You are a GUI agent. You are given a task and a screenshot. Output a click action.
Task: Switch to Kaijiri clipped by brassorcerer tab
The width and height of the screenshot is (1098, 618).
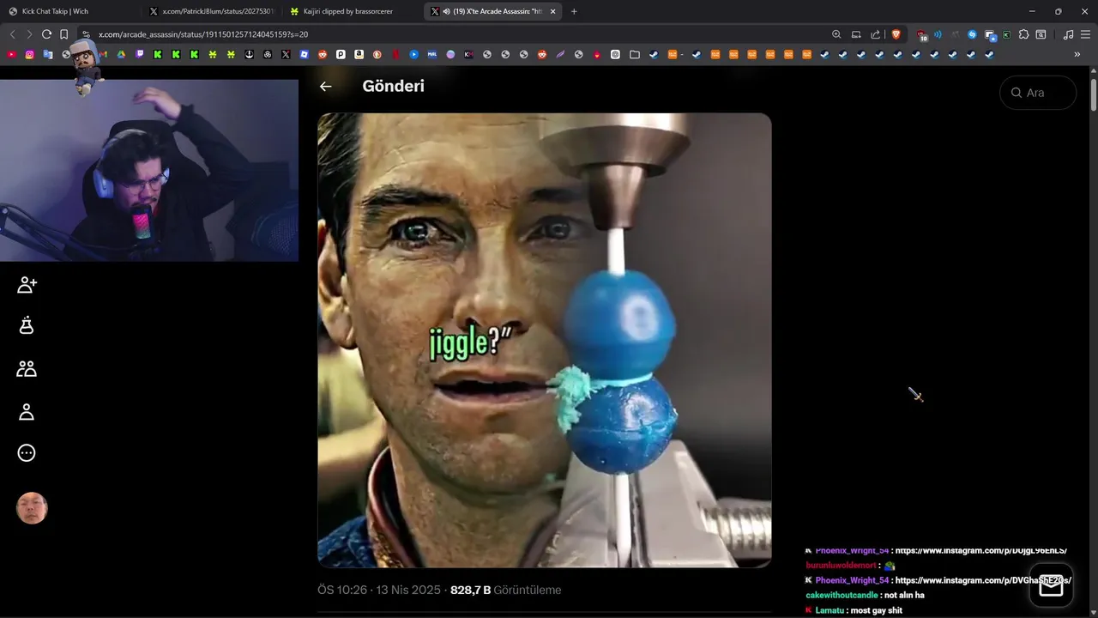pyautogui.click(x=352, y=11)
